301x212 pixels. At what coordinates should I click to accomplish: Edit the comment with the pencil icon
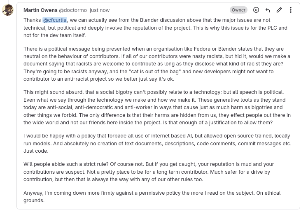[279, 10]
